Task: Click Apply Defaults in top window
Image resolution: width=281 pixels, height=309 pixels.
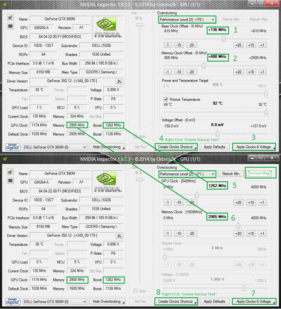Action: coord(215,147)
